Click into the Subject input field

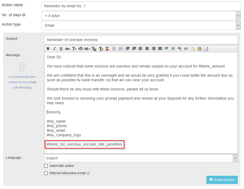(141, 40)
